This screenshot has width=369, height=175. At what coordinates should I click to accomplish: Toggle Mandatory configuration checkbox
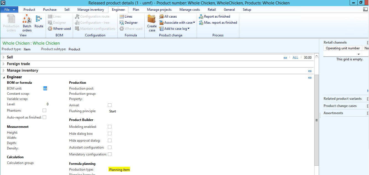point(110,154)
